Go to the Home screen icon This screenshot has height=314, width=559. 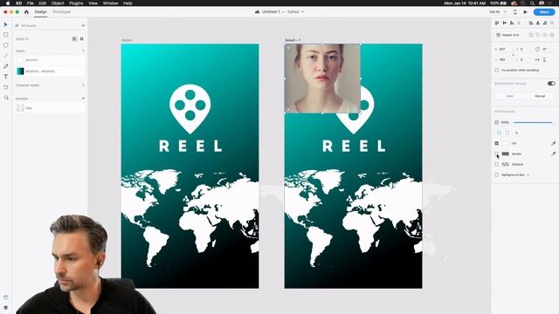click(x=26, y=11)
